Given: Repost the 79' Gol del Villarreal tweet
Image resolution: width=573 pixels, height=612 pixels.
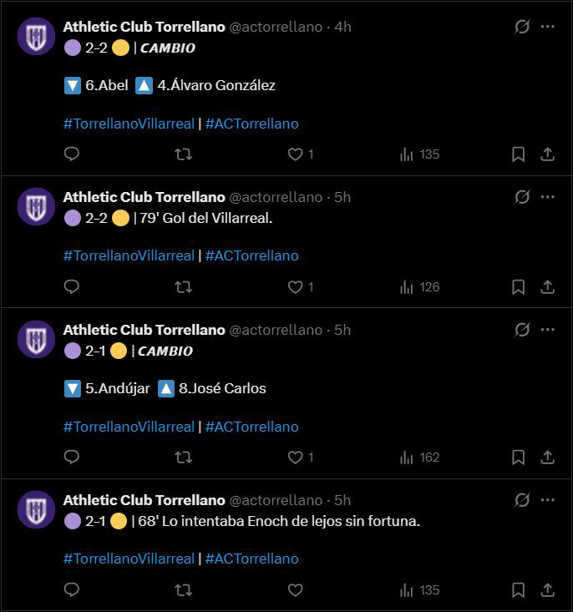Looking at the screenshot, I should coord(184,287).
